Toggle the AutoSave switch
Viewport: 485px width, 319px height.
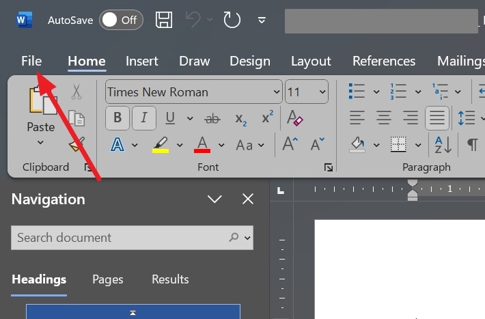120,20
